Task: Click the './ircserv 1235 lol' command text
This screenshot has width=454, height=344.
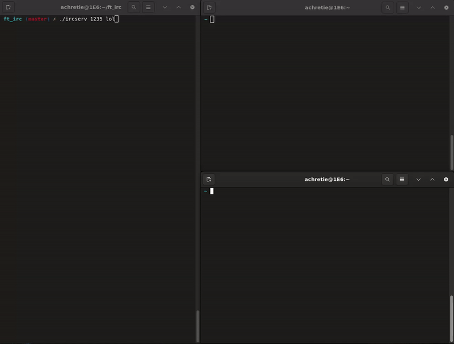Action: pos(87,19)
